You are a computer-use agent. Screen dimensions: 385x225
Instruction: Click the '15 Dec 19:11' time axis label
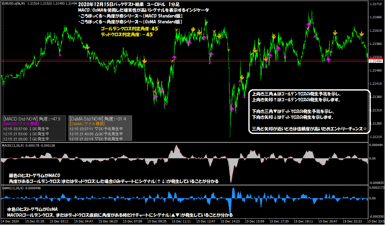tap(303, 221)
